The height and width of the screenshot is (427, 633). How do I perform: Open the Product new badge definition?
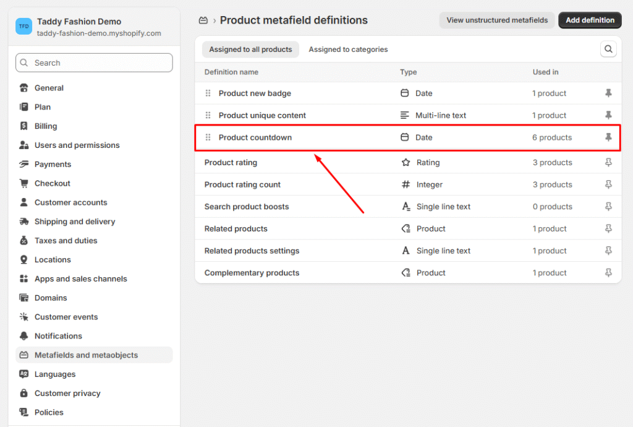255,93
